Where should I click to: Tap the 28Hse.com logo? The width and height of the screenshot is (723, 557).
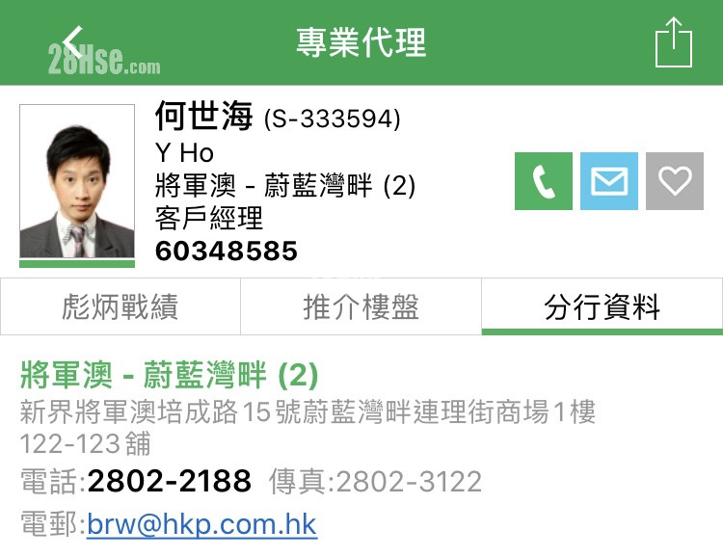(104, 59)
